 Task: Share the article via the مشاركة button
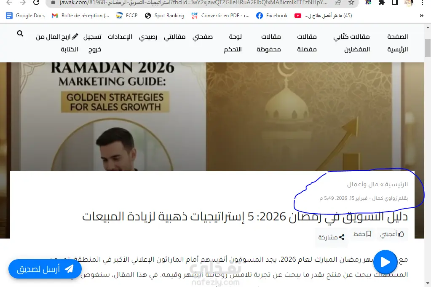(331, 237)
